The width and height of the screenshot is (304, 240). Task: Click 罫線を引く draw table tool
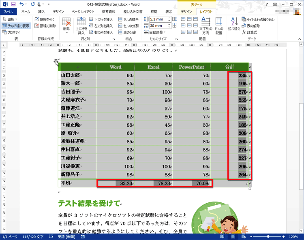(x=45, y=19)
